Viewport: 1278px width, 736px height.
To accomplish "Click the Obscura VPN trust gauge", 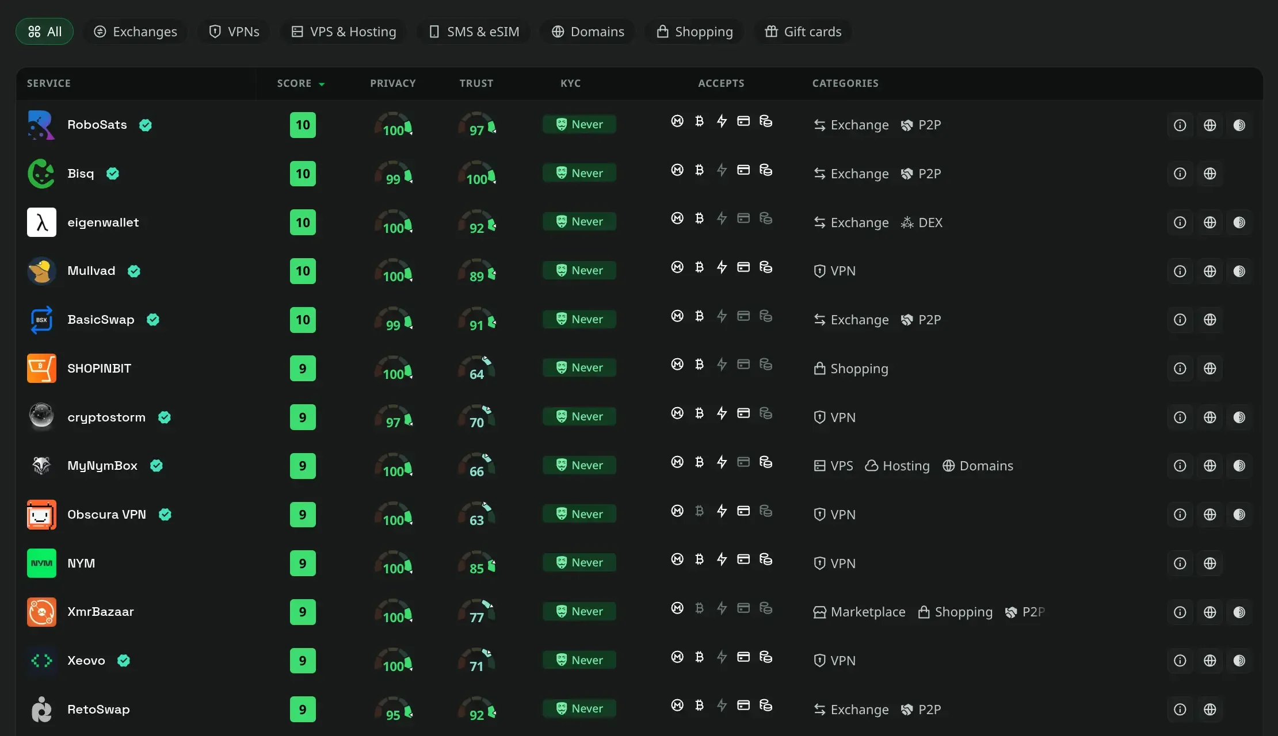I will coord(476,515).
